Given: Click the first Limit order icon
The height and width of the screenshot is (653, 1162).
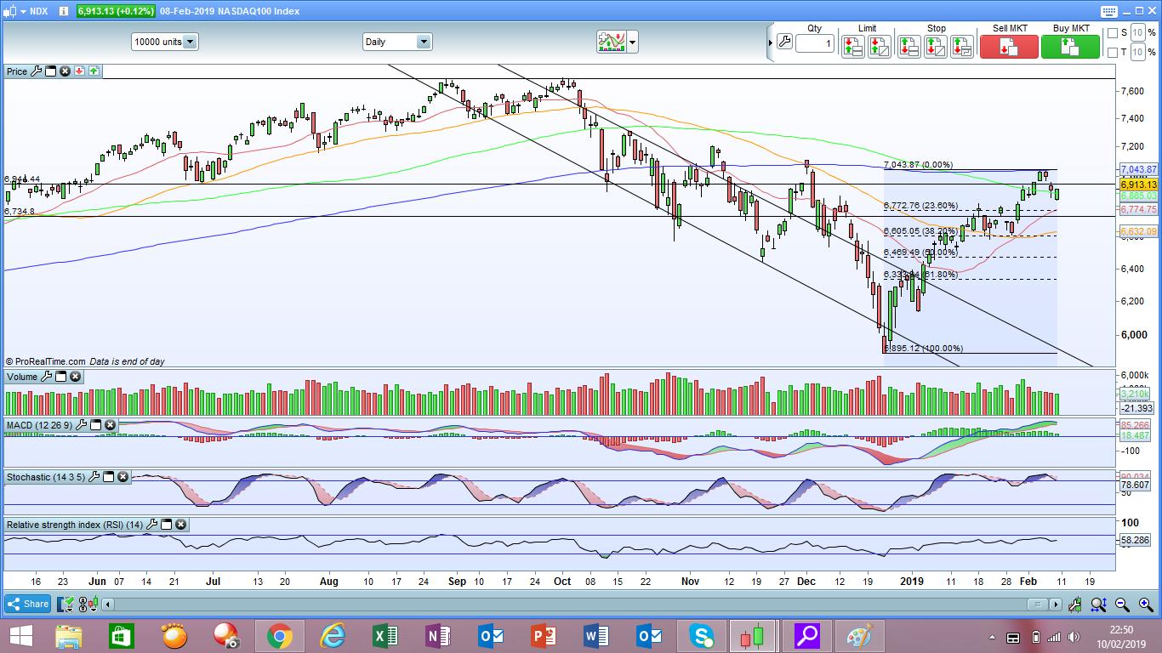Looking at the screenshot, I should (x=853, y=46).
